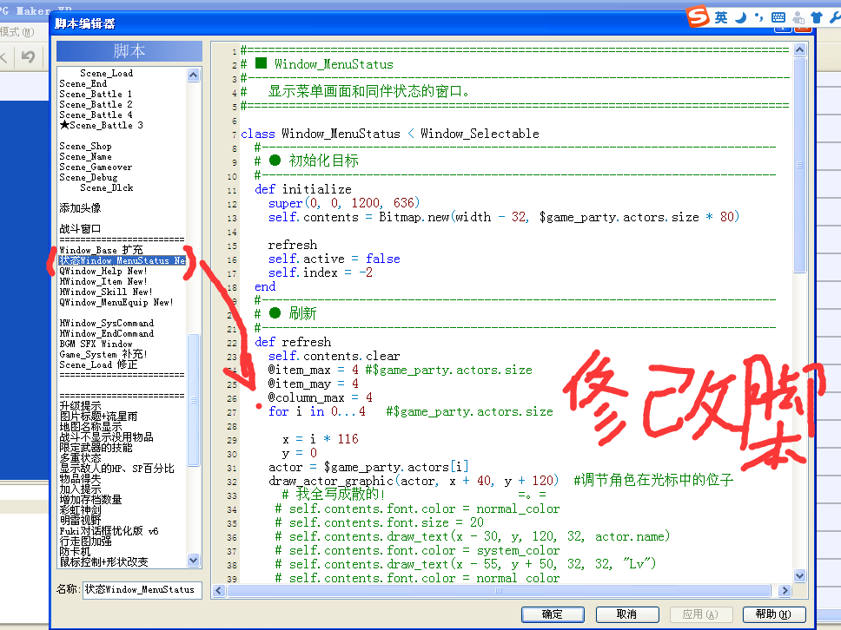Select 战斗窗口 script entry

pos(80,229)
